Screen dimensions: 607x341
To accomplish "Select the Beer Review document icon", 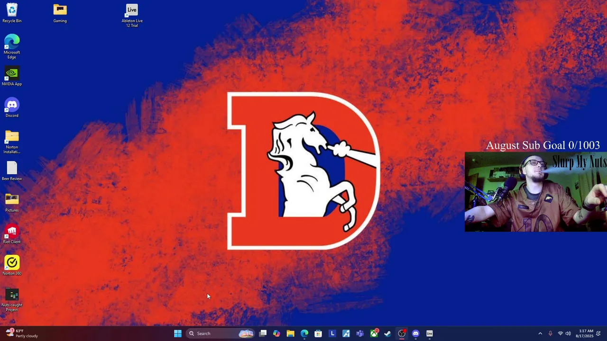I will [12, 171].
